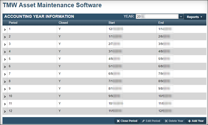The width and height of the screenshot is (208, 125).
Task: Expand period 8 row chevron
Action: point(5,81)
